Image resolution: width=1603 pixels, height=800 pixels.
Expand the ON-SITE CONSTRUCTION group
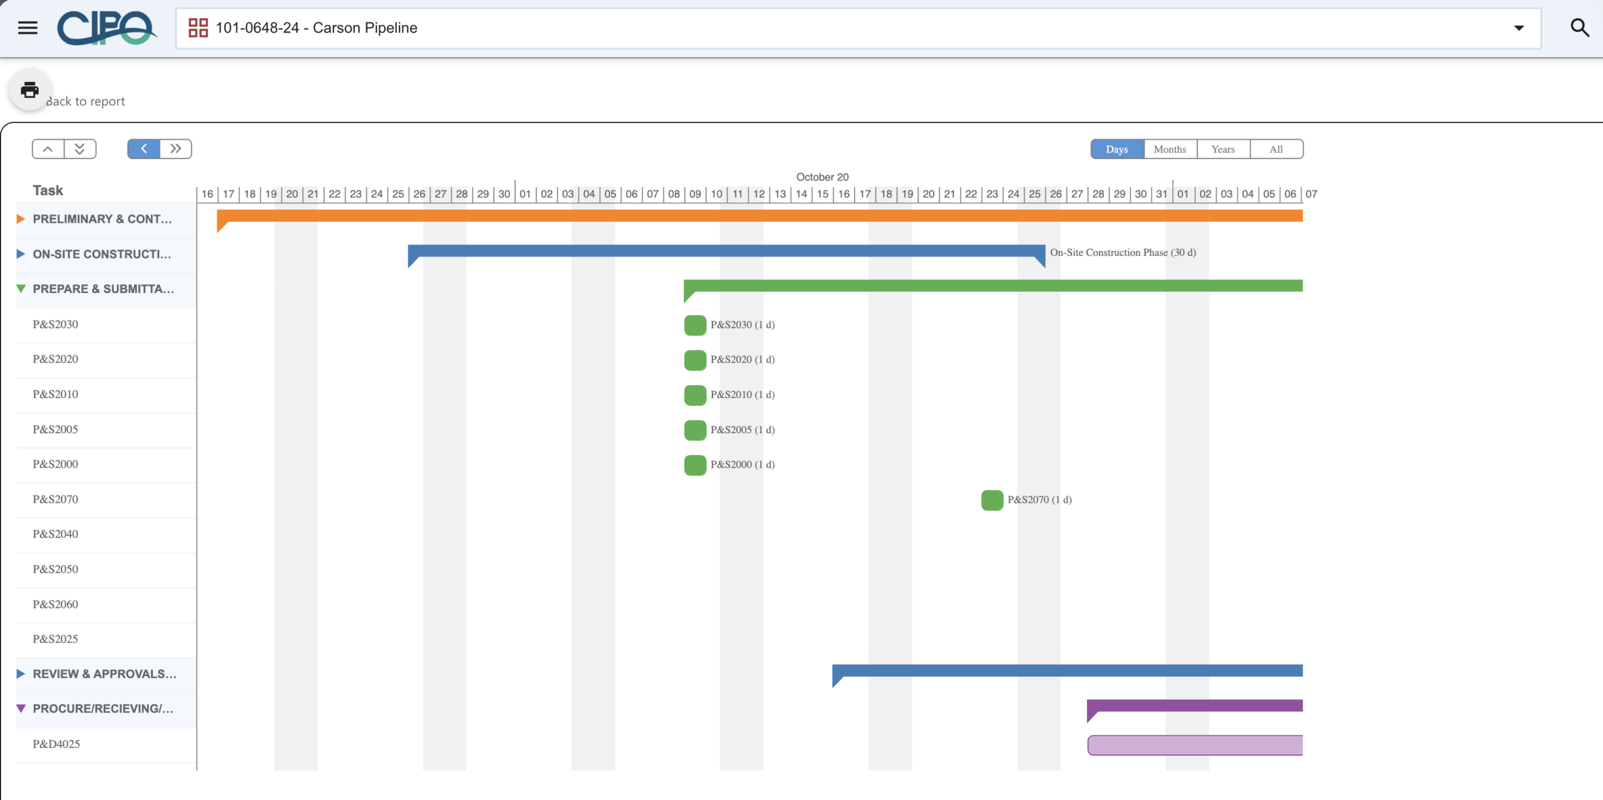[21, 254]
